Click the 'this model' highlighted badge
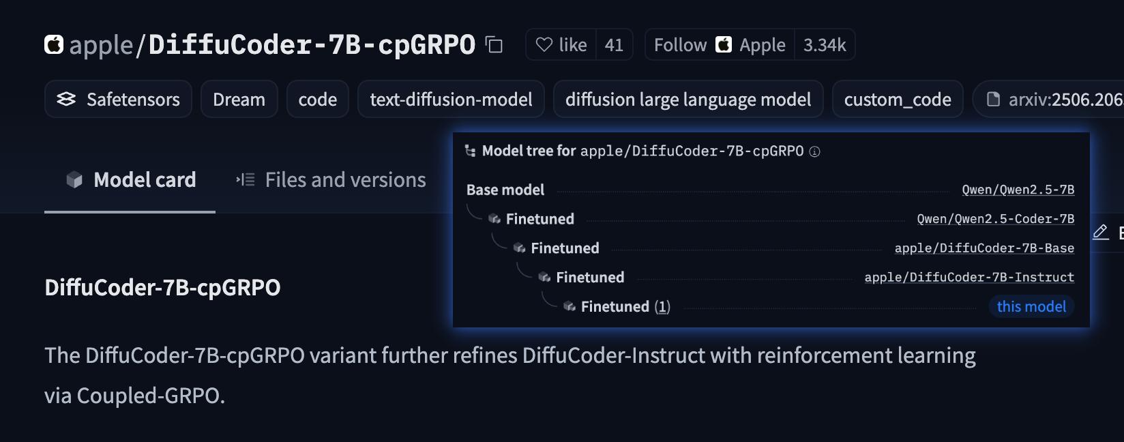The height and width of the screenshot is (442, 1124). pos(1031,306)
